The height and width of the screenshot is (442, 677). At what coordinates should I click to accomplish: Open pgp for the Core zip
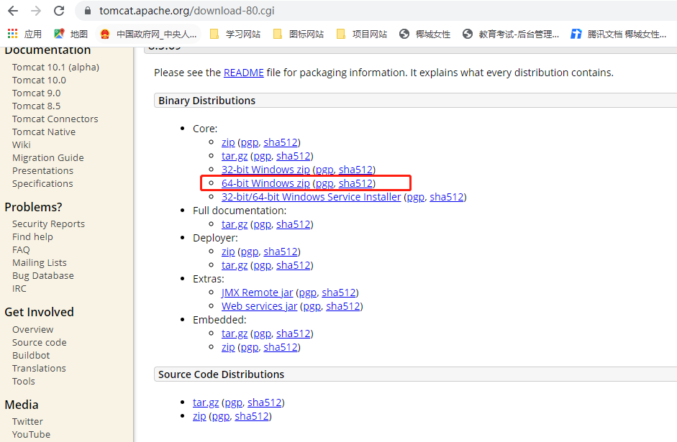tap(250, 142)
